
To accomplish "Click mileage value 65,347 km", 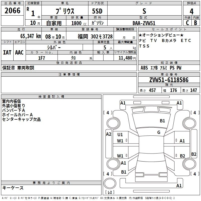I will [30, 36].
